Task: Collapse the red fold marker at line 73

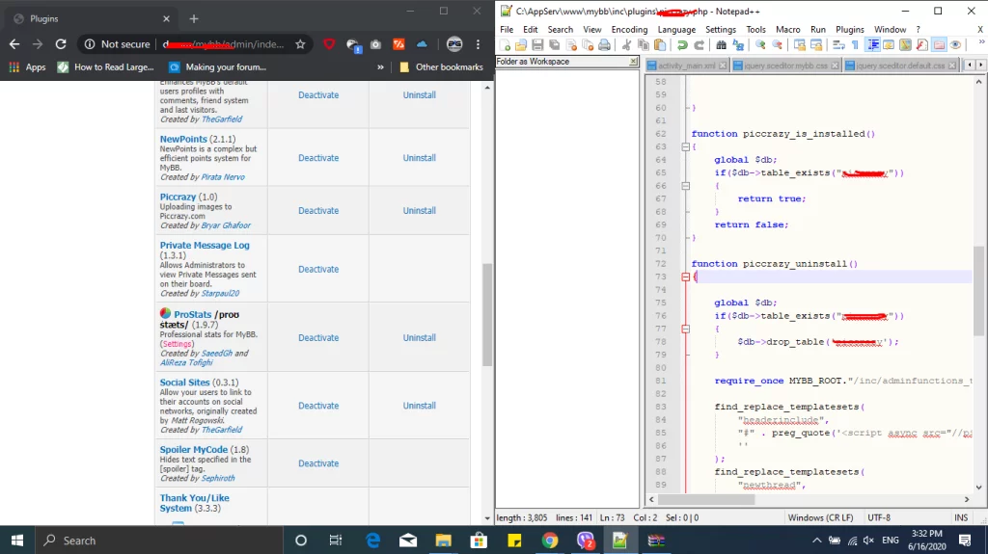Action: (x=686, y=277)
